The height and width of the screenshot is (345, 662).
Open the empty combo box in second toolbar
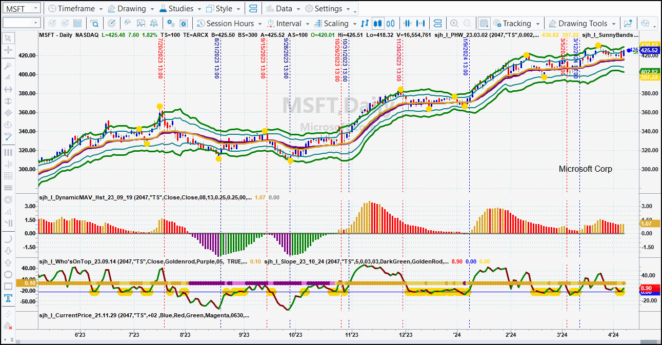(x=21, y=23)
